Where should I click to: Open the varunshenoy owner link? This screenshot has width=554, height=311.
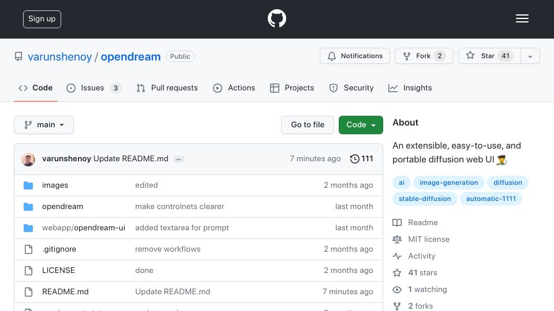point(59,57)
